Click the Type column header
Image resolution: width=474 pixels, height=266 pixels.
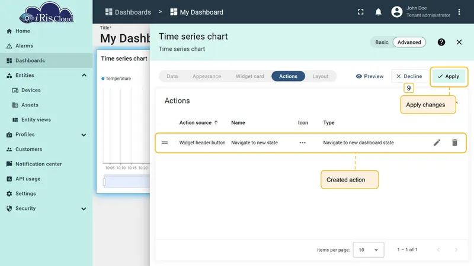click(329, 123)
